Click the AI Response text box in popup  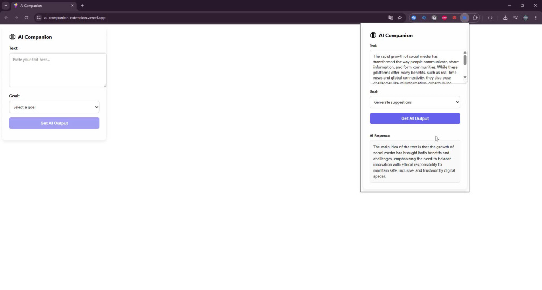(x=415, y=161)
